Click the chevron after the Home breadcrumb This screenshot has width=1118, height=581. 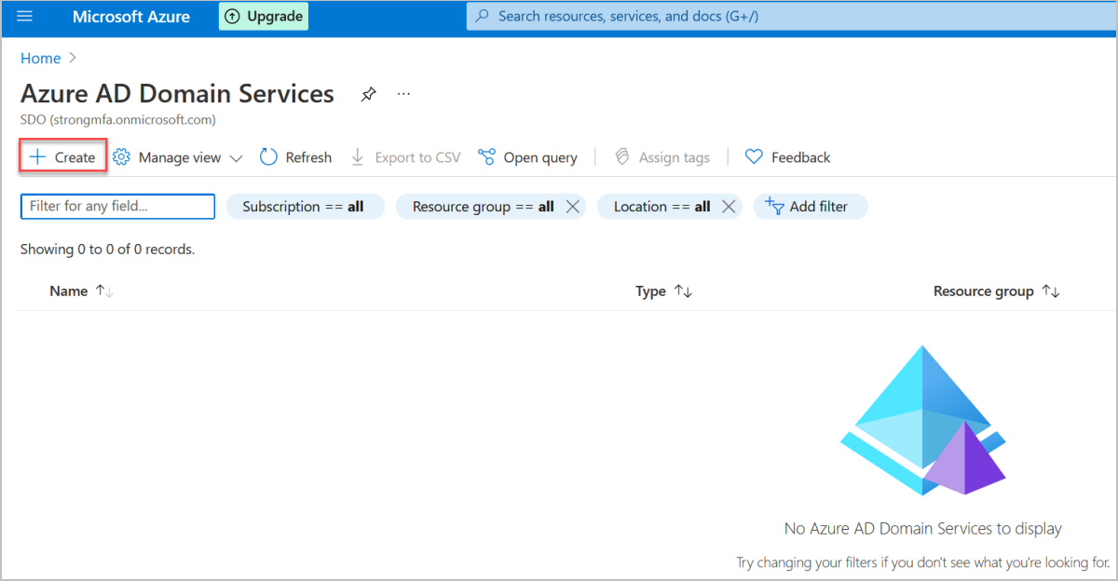(72, 58)
